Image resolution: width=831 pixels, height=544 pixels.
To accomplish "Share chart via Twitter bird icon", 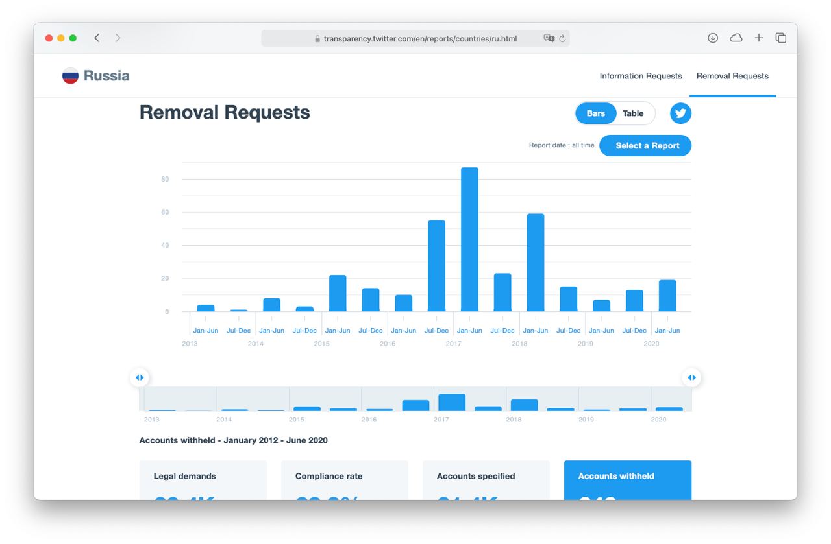I will (680, 113).
